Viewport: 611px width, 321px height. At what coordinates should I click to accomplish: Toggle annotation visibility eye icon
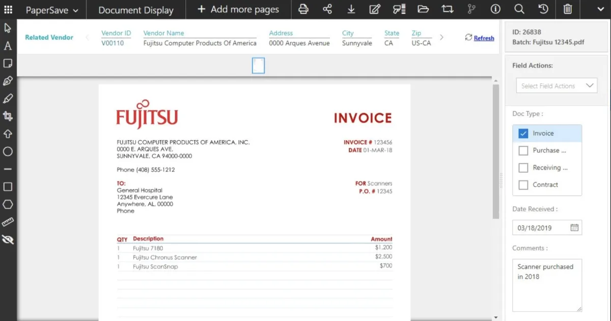(8, 240)
